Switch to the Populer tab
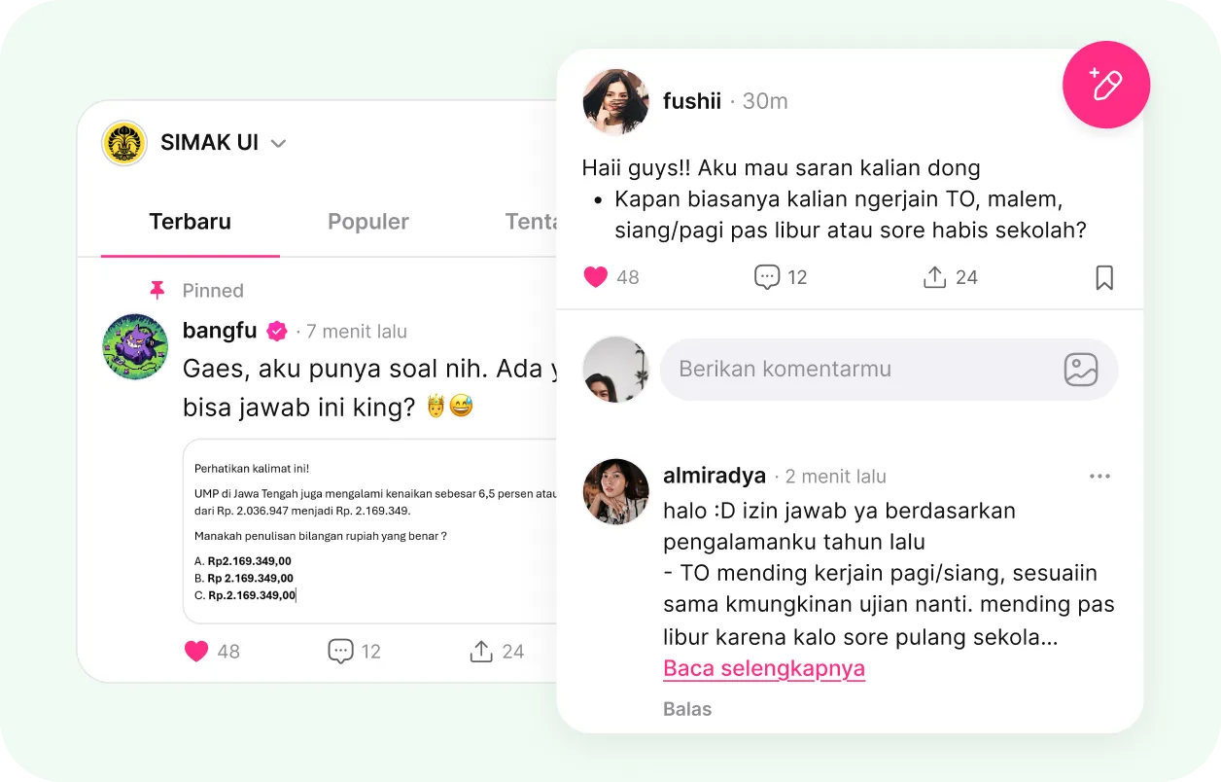1221x782 pixels. point(368,222)
